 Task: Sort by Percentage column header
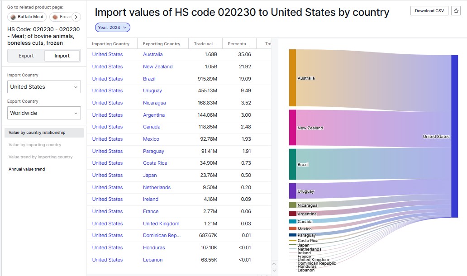[238, 44]
